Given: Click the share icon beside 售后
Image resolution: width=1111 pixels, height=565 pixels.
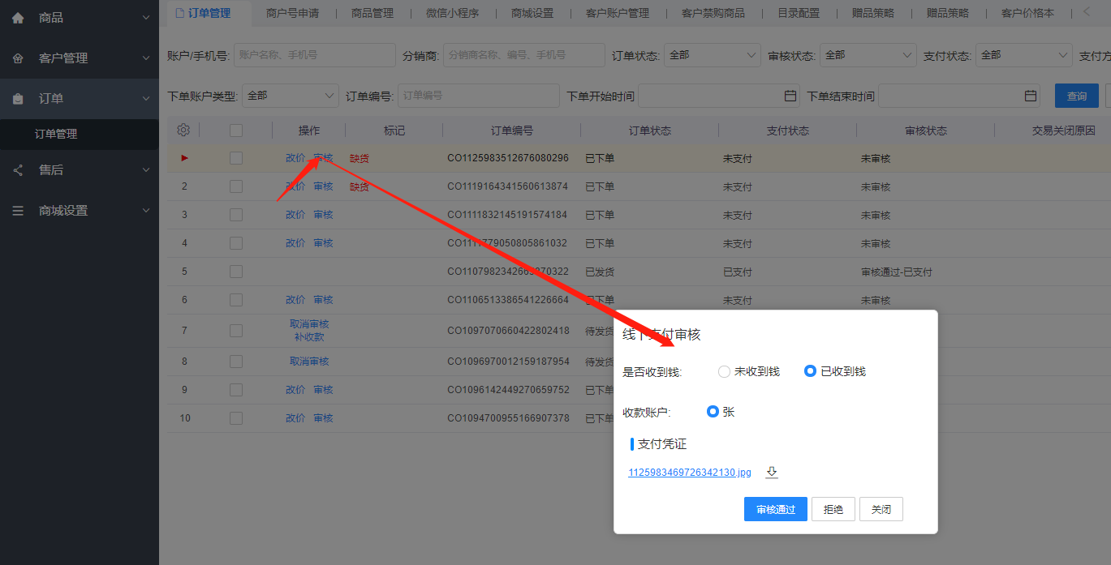Looking at the screenshot, I should (18, 170).
